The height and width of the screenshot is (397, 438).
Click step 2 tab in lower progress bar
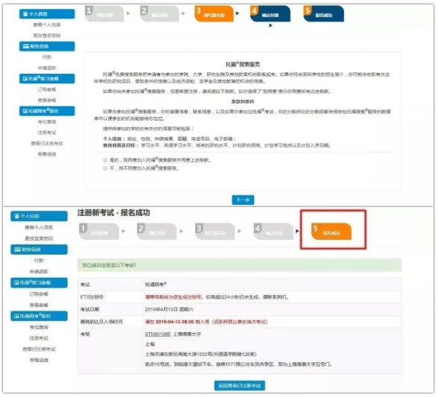tap(156, 231)
